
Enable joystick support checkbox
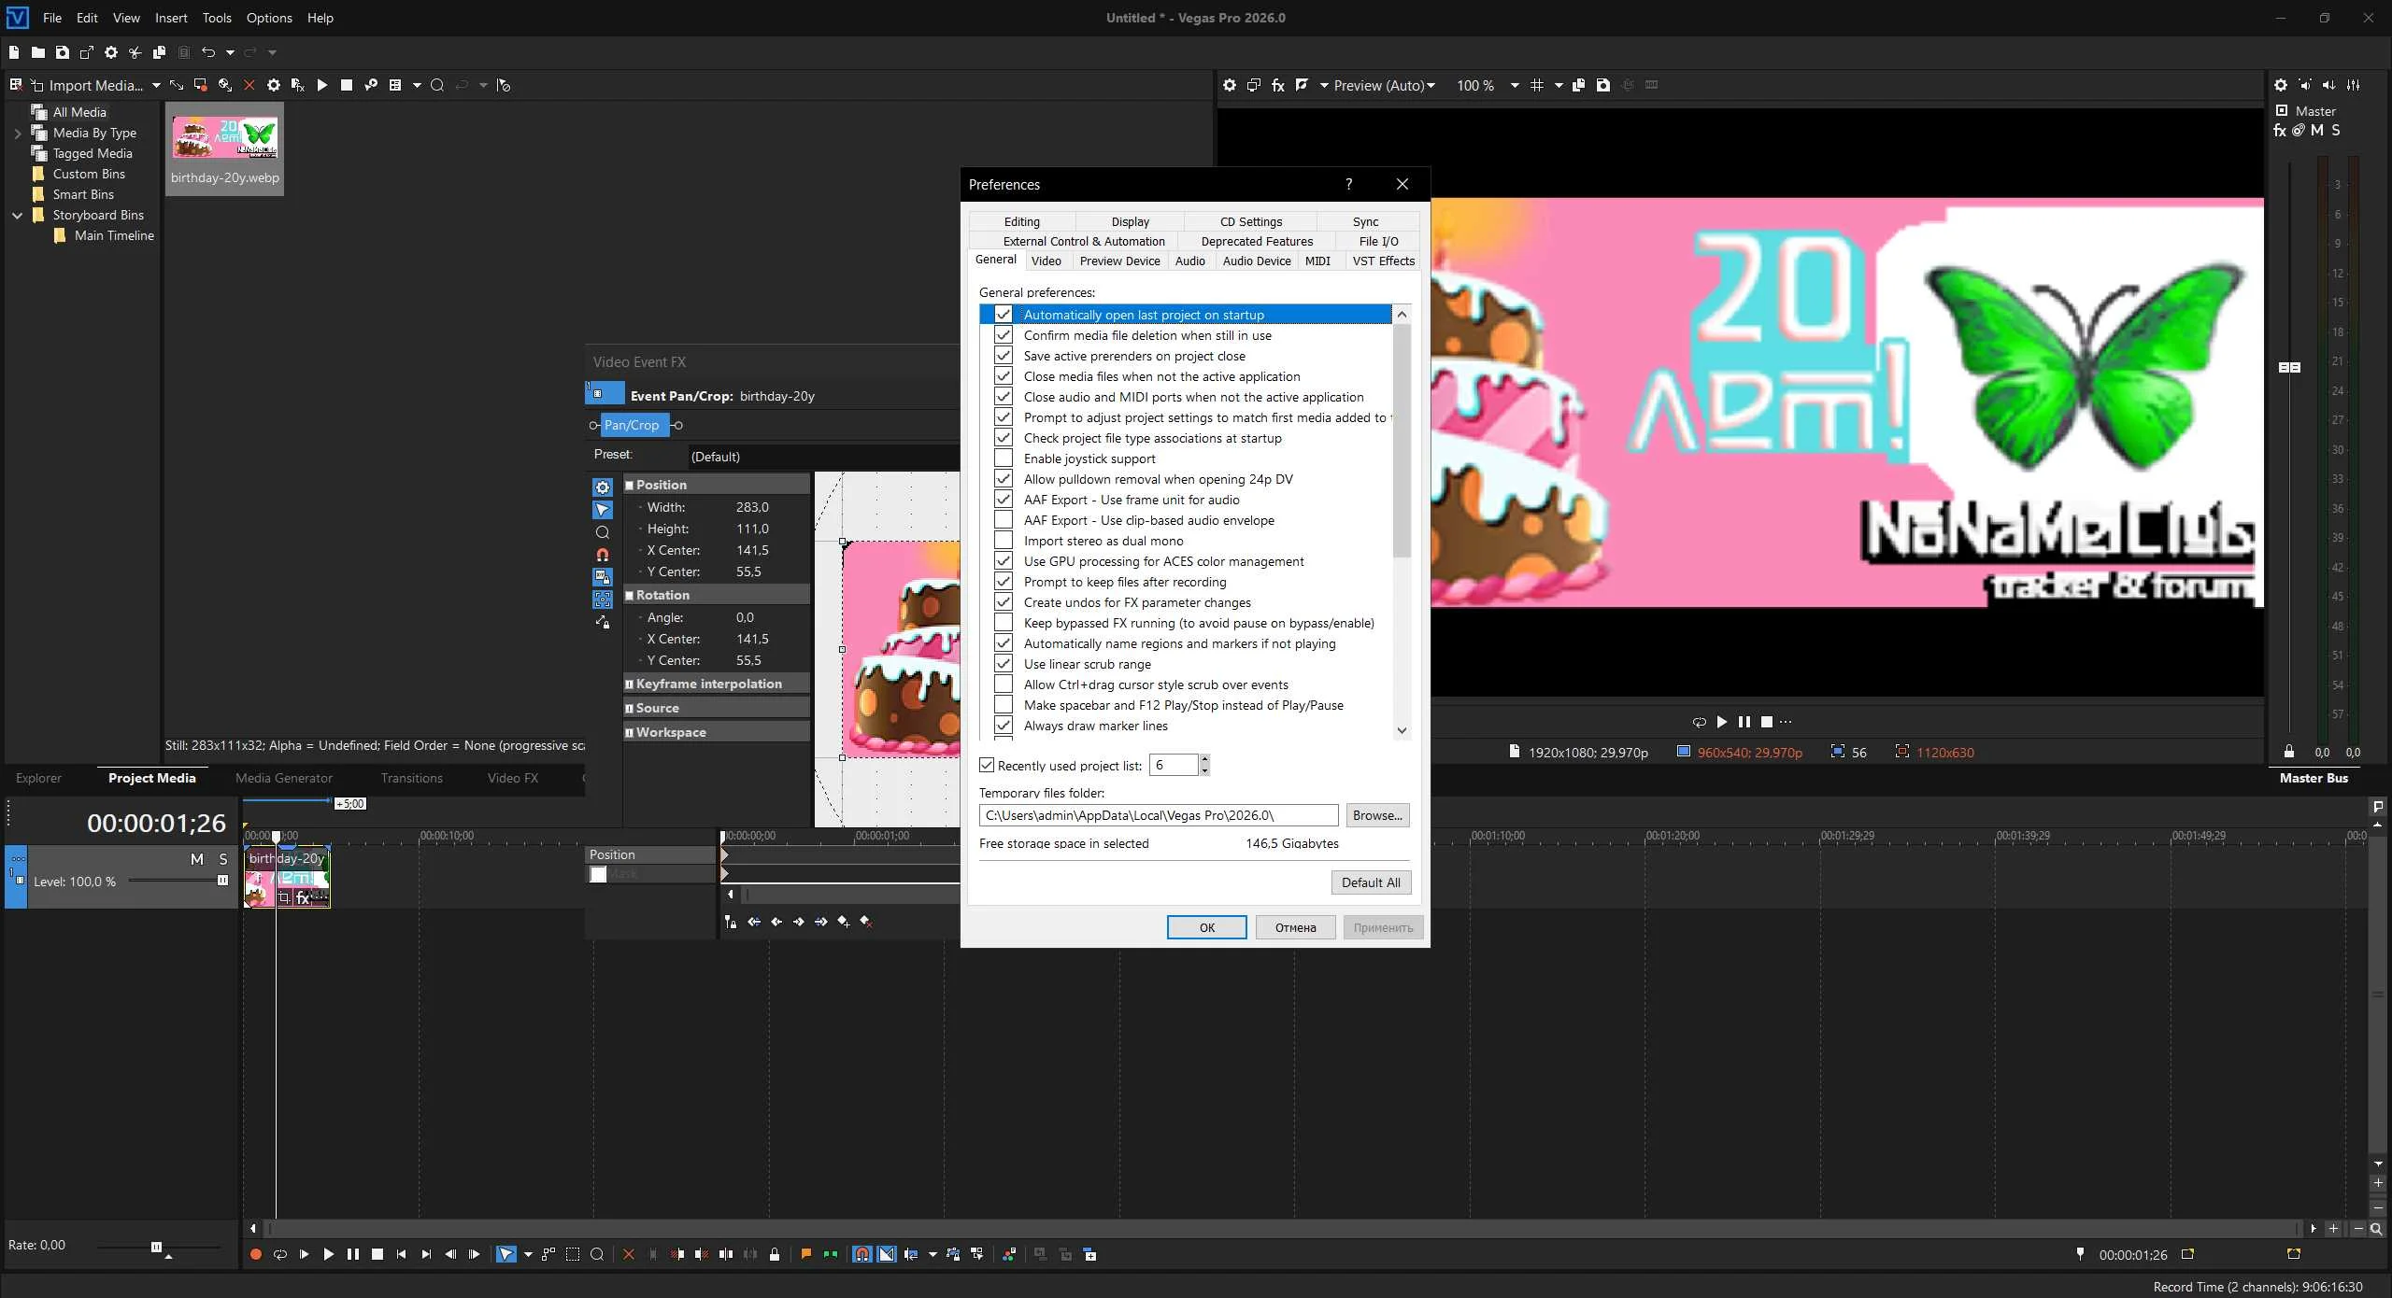pos(1004,459)
